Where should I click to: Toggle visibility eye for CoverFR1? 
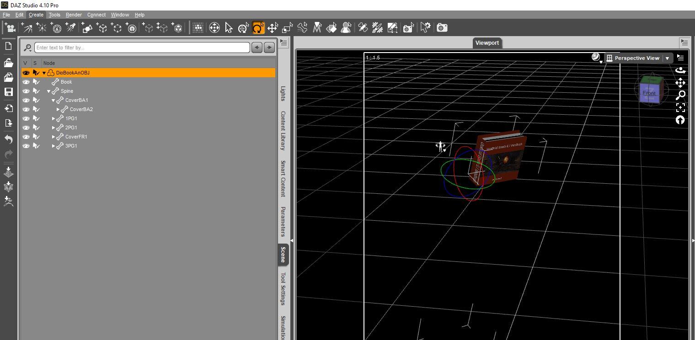(x=26, y=137)
